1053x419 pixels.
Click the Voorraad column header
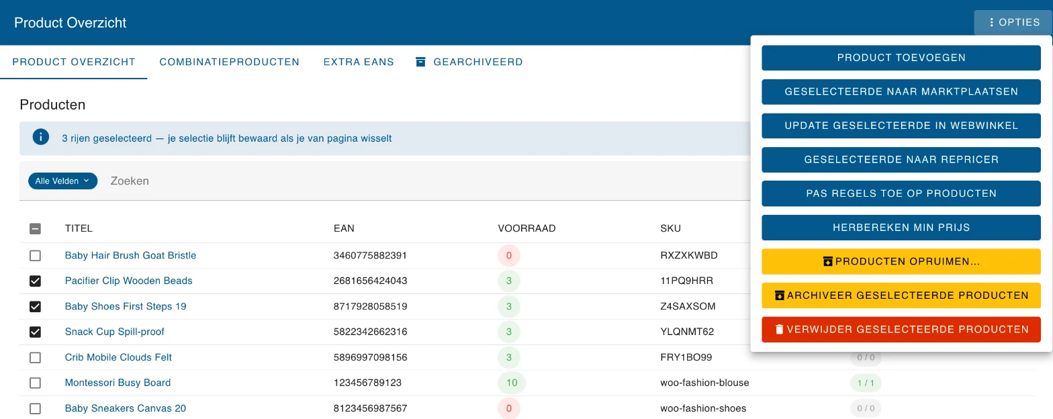pyautogui.click(x=527, y=228)
